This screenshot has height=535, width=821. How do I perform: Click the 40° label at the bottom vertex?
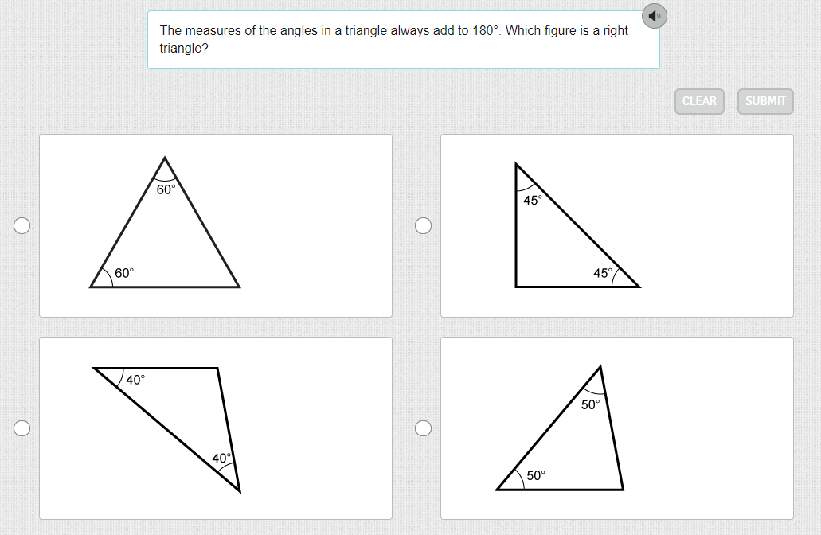[x=221, y=459]
